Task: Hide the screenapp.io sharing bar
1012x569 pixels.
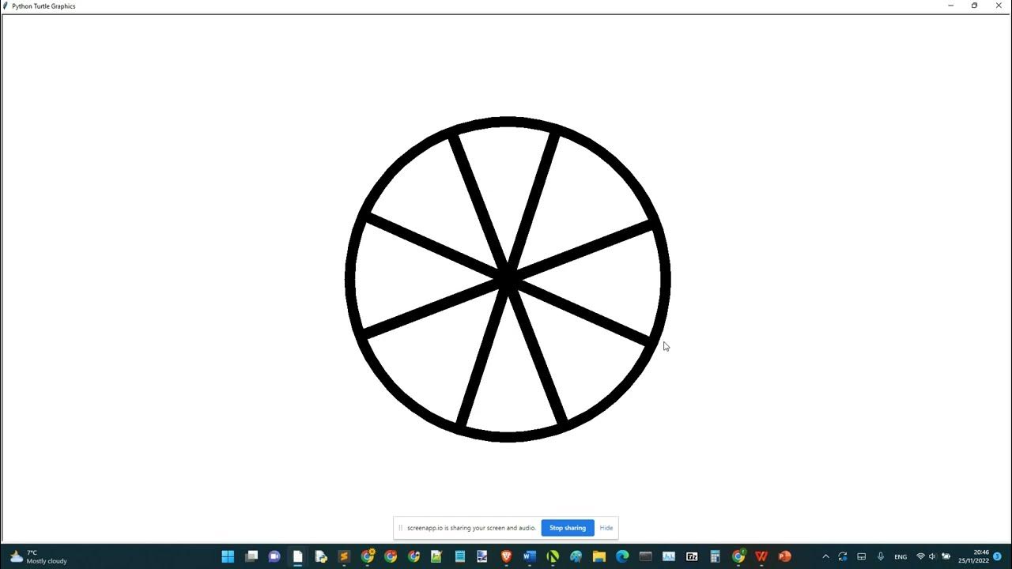Action: [606, 528]
